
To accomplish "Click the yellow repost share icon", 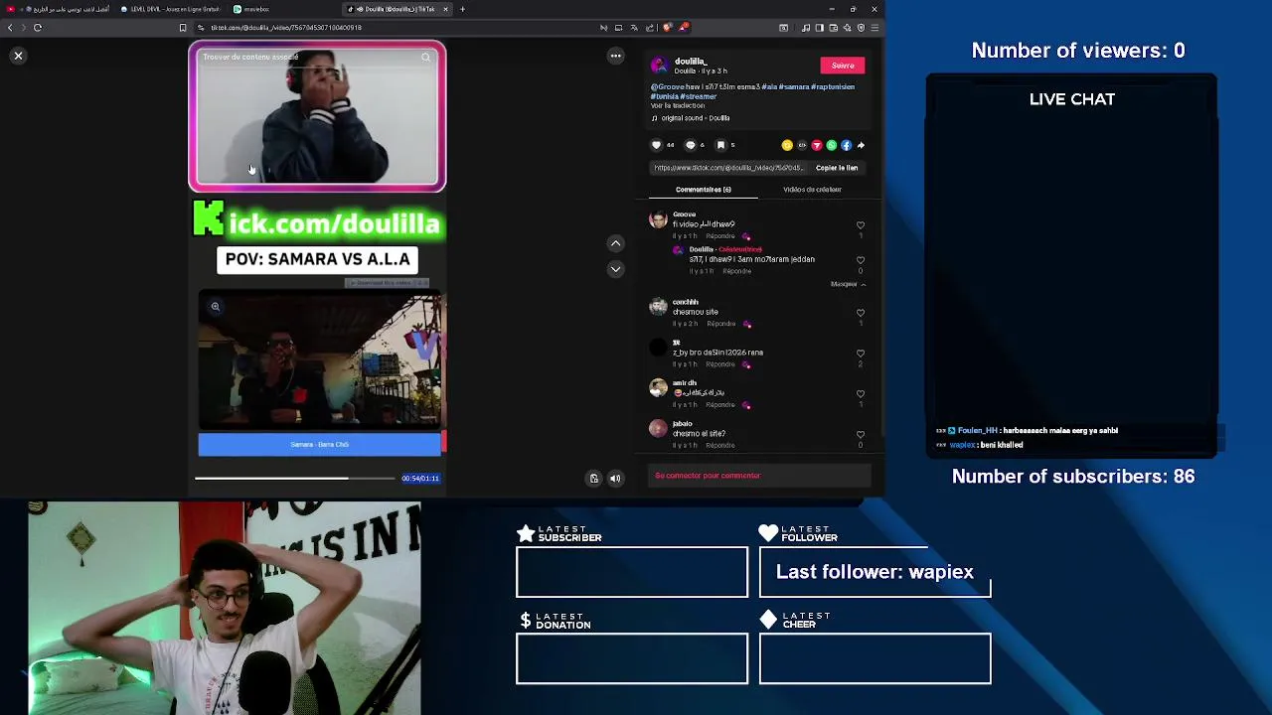I will coord(787,145).
